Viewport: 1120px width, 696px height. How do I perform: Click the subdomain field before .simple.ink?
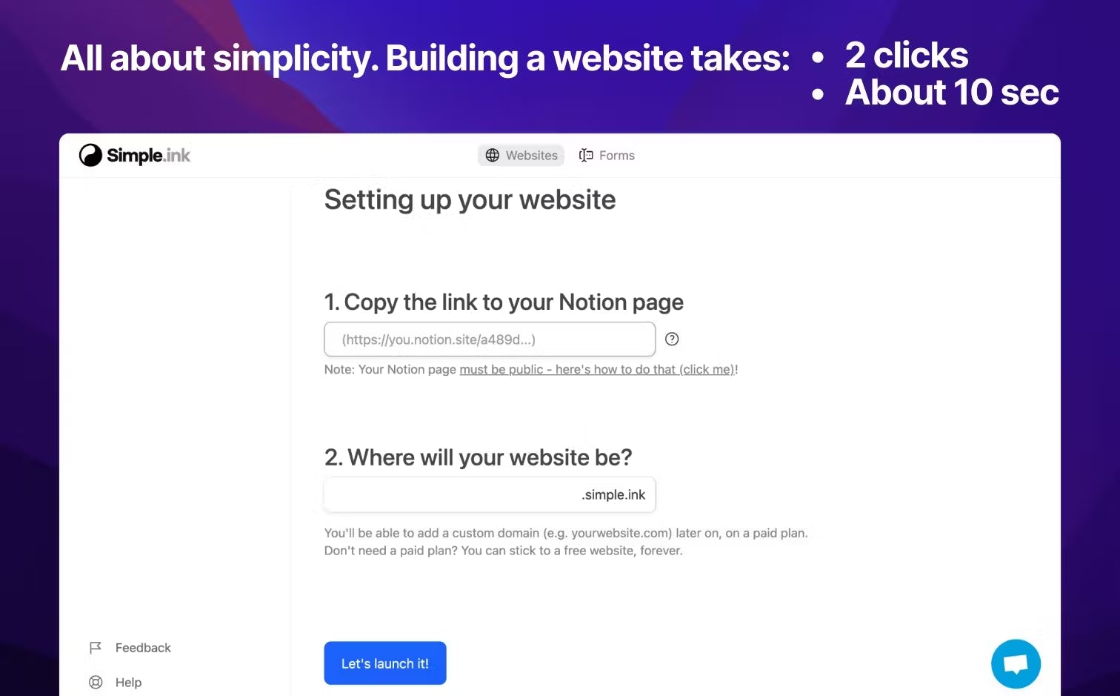point(444,494)
